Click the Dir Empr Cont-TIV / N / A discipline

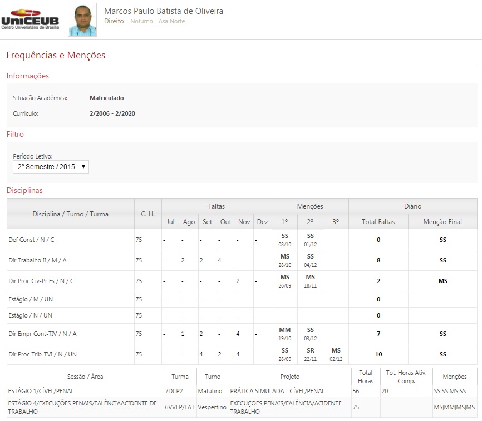pos(42,334)
